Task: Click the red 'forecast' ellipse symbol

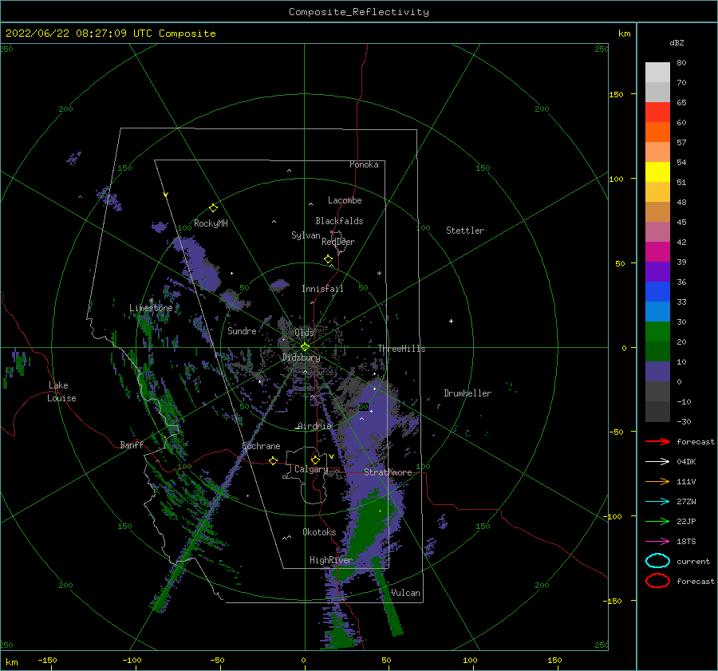Action: pos(657,581)
